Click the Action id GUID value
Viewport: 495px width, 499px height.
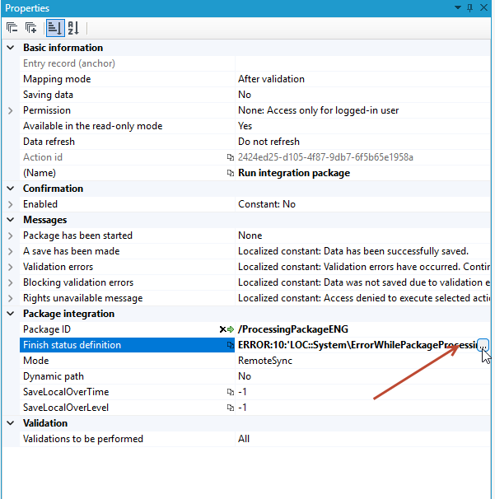tap(325, 157)
